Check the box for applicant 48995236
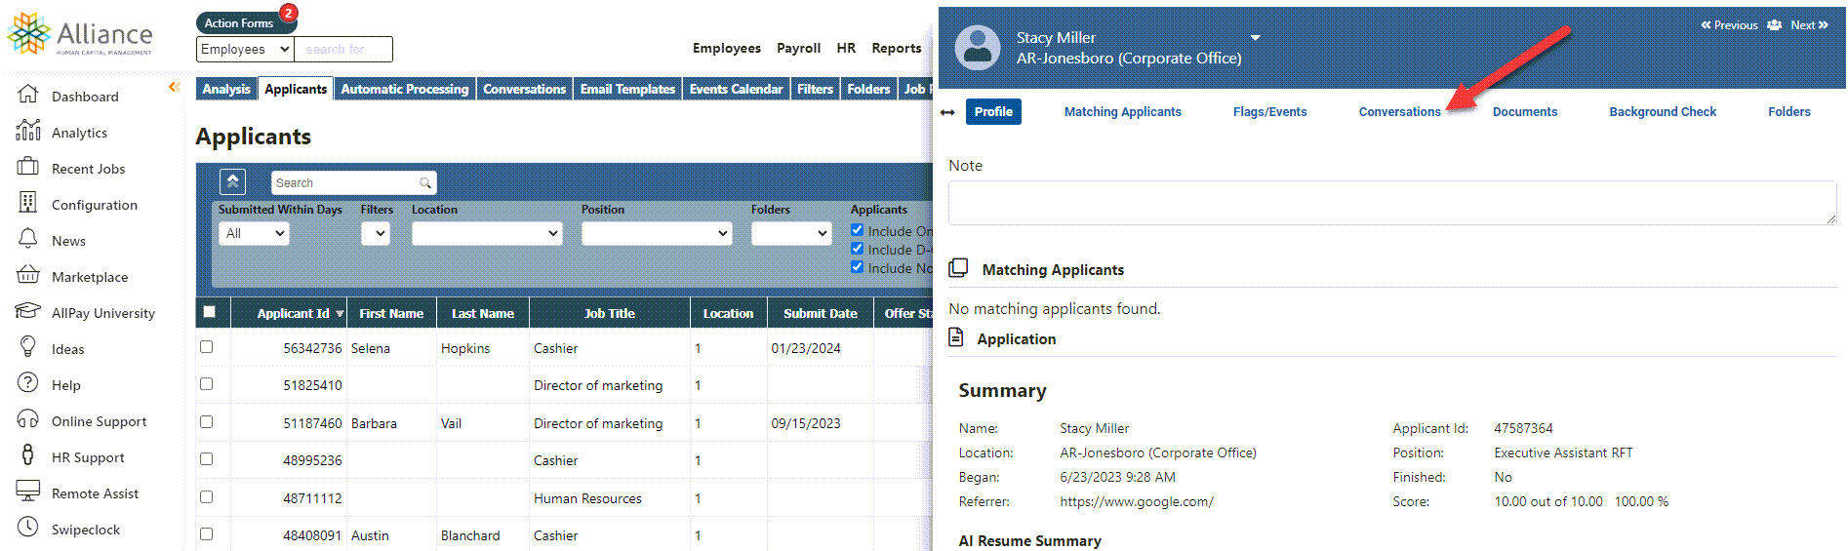 206,458
